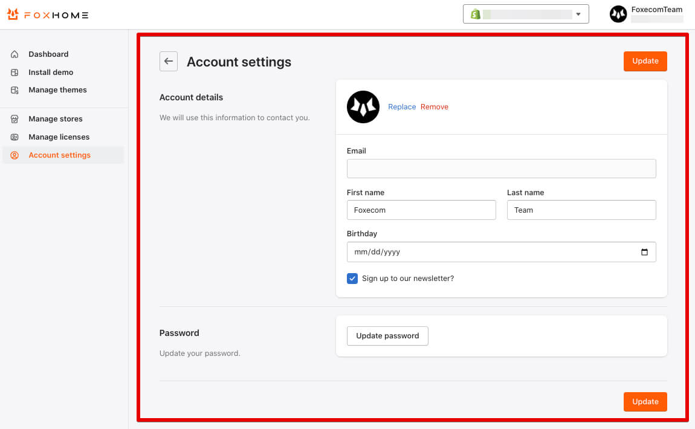Click the newsletter sign up label text
This screenshot has height=429, width=695.
[408, 279]
